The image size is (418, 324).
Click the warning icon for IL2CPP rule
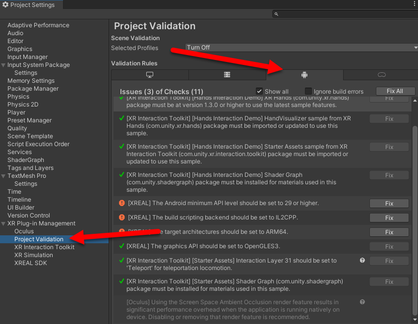[x=122, y=217]
